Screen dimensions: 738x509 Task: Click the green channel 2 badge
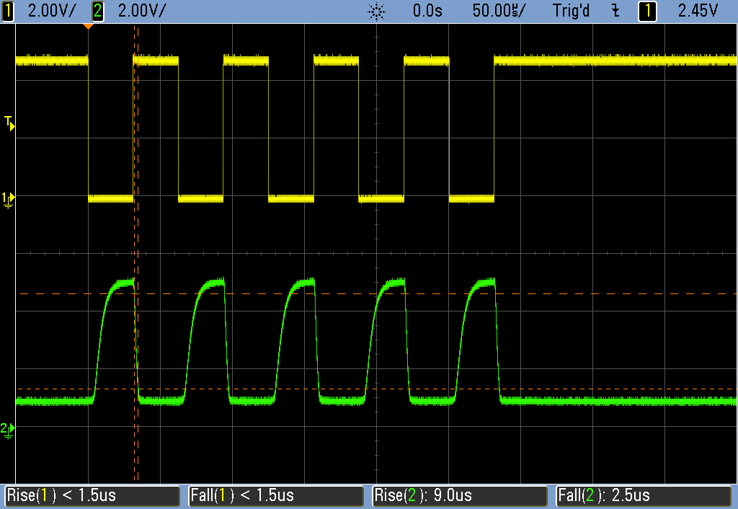[98, 11]
